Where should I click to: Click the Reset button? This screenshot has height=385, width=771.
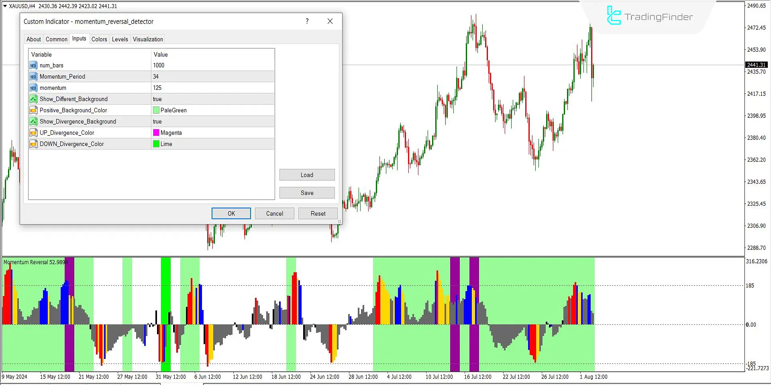pyautogui.click(x=318, y=213)
